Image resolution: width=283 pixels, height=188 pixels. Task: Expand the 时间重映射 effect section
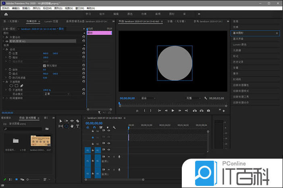tap(3, 98)
